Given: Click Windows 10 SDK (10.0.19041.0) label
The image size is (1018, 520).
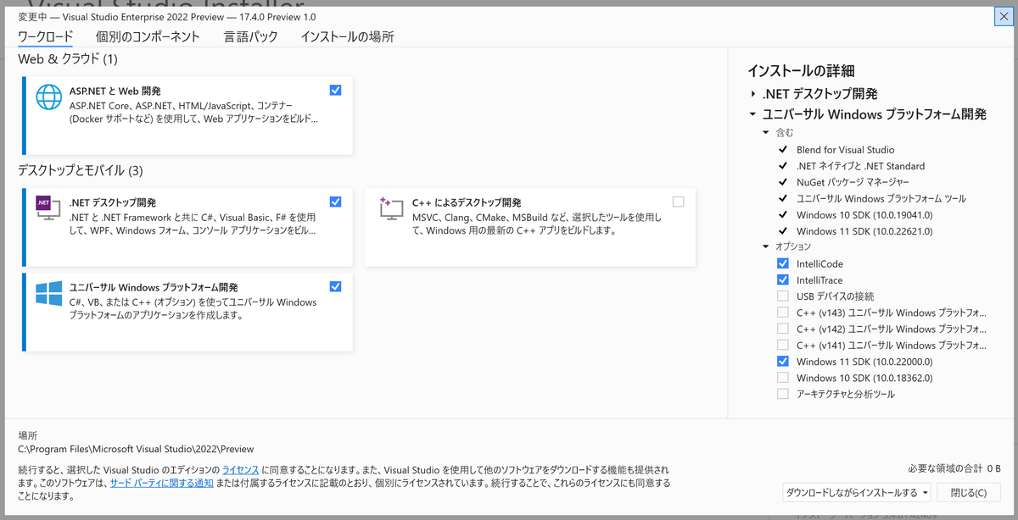Looking at the screenshot, I should tap(864, 215).
